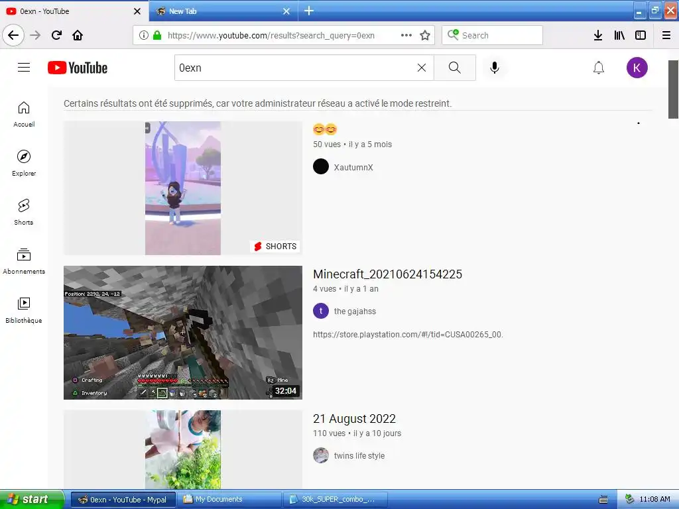
Task: Open the emoji-titled video link
Action: (325, 129)
